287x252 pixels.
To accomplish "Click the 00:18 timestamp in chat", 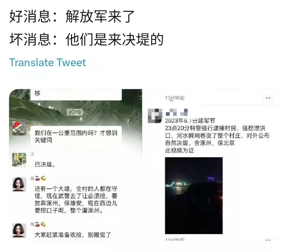I will tap(75, 112).
